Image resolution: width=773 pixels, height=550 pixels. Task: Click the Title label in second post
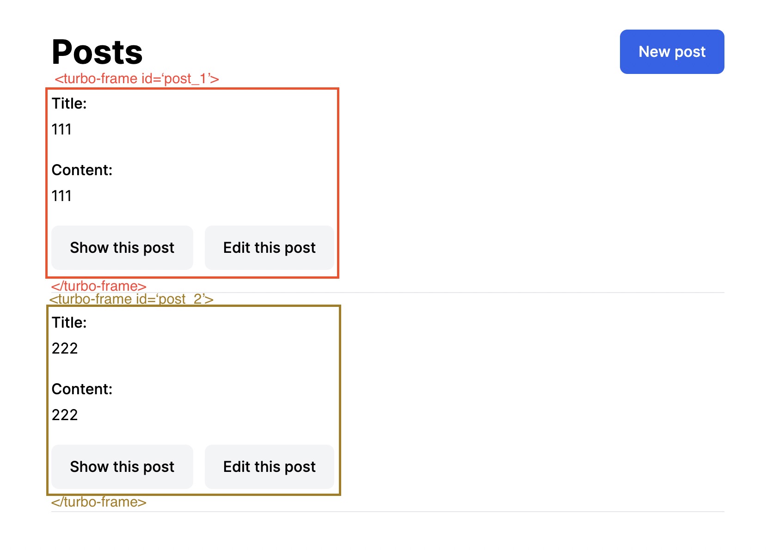pos(69,323)
